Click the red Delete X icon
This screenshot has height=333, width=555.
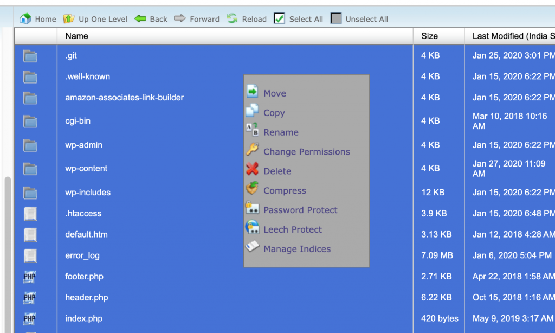coord(252,170)
